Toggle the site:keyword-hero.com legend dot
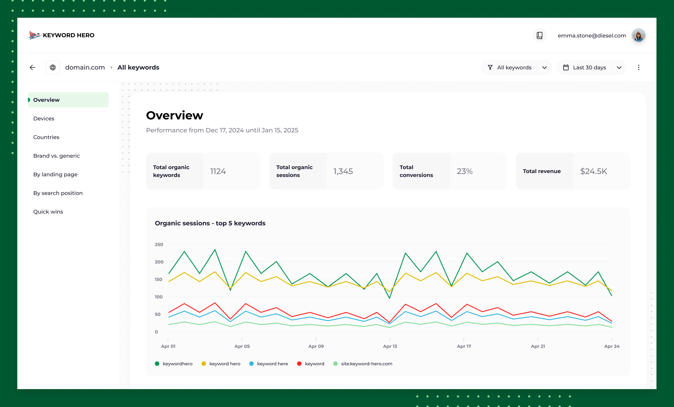The image size is (674, 407). 336,364
